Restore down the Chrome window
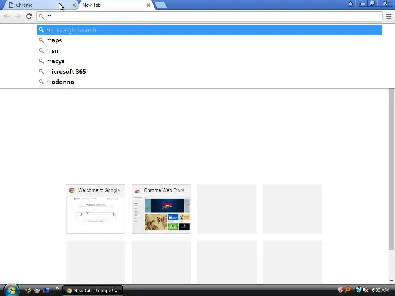Image resolution: width=395 pixels, height=296 pixels. (372, 3)
